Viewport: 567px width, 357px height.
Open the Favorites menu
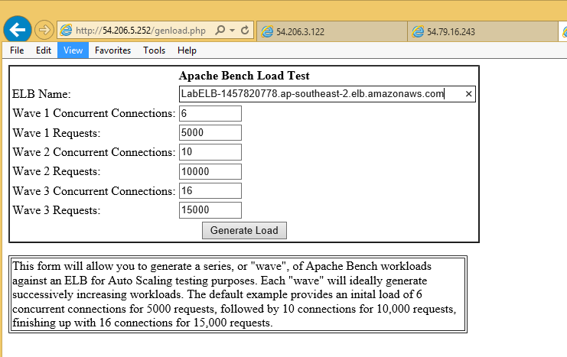(112, 50)
